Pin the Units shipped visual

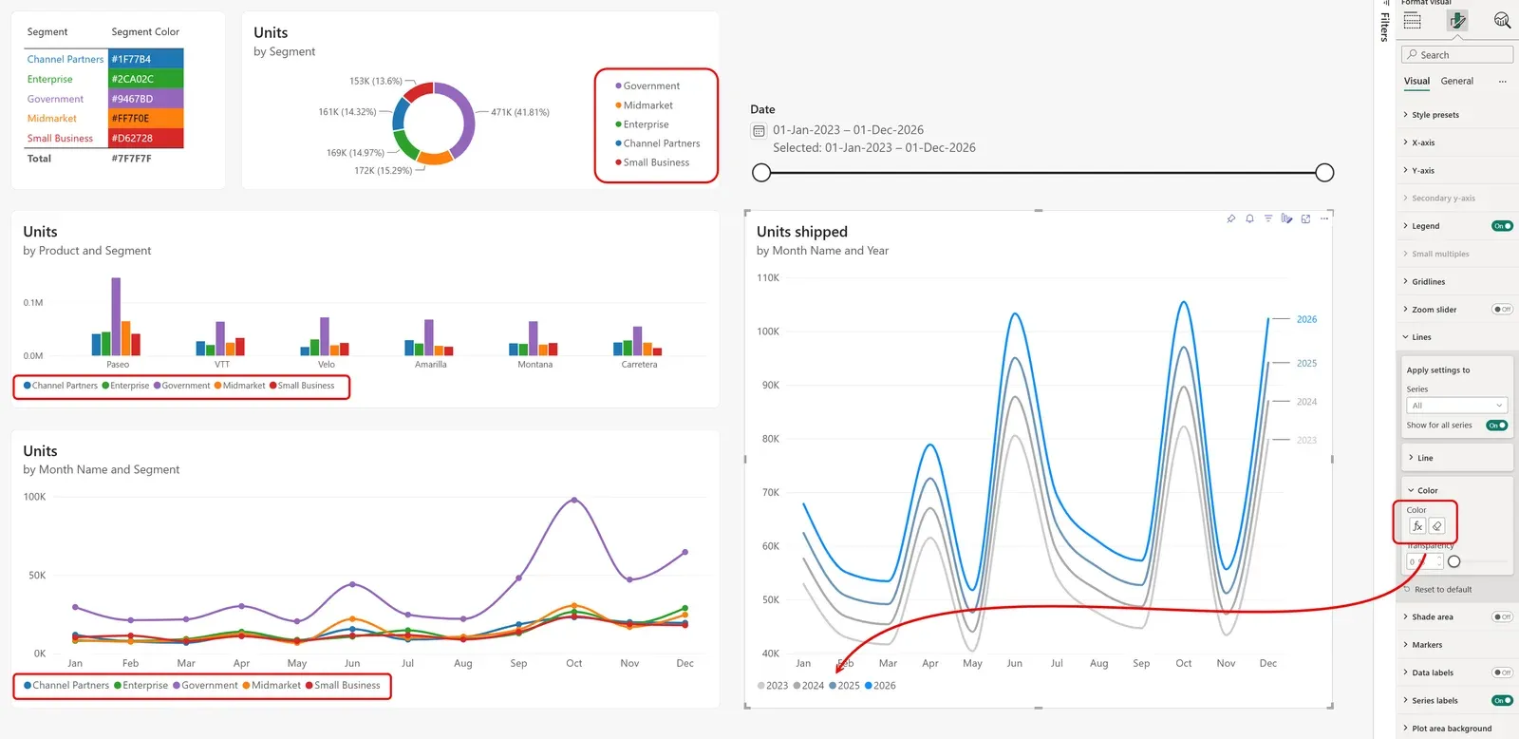1231,218
